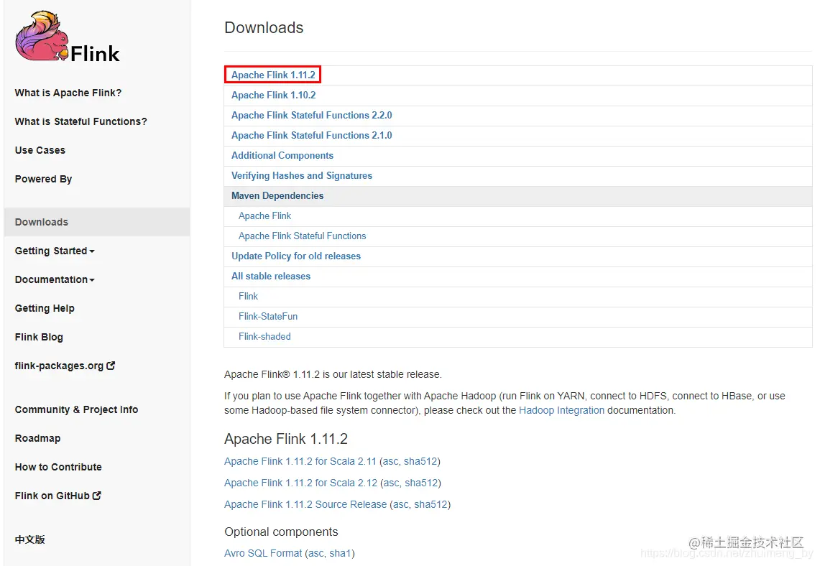Open asc signature for Source Release
The height and width of the screenshot is (566, 820).
point(400,504)
